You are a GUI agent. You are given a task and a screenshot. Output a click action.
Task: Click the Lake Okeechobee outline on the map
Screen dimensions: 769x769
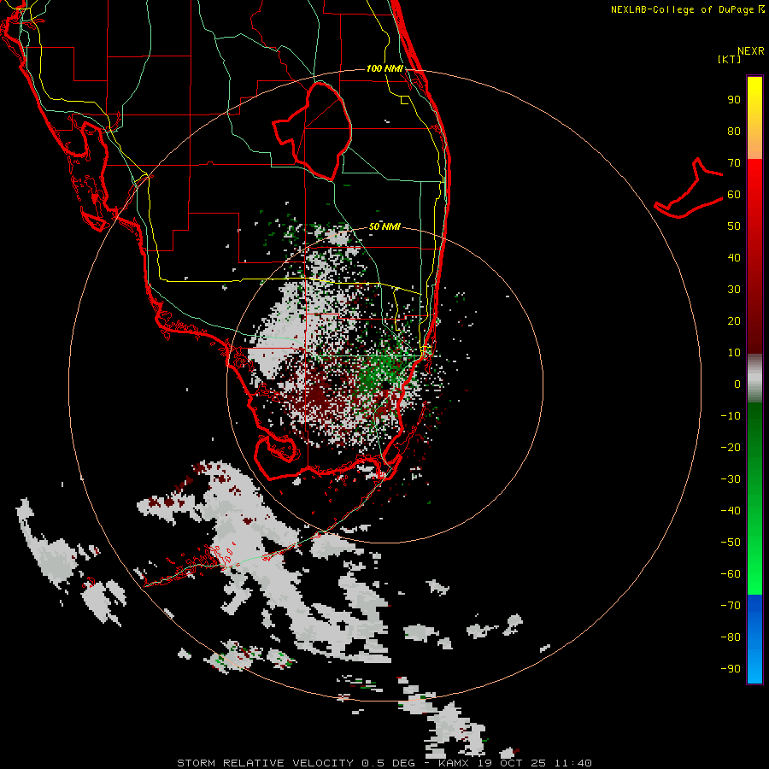tap(312, 132)
